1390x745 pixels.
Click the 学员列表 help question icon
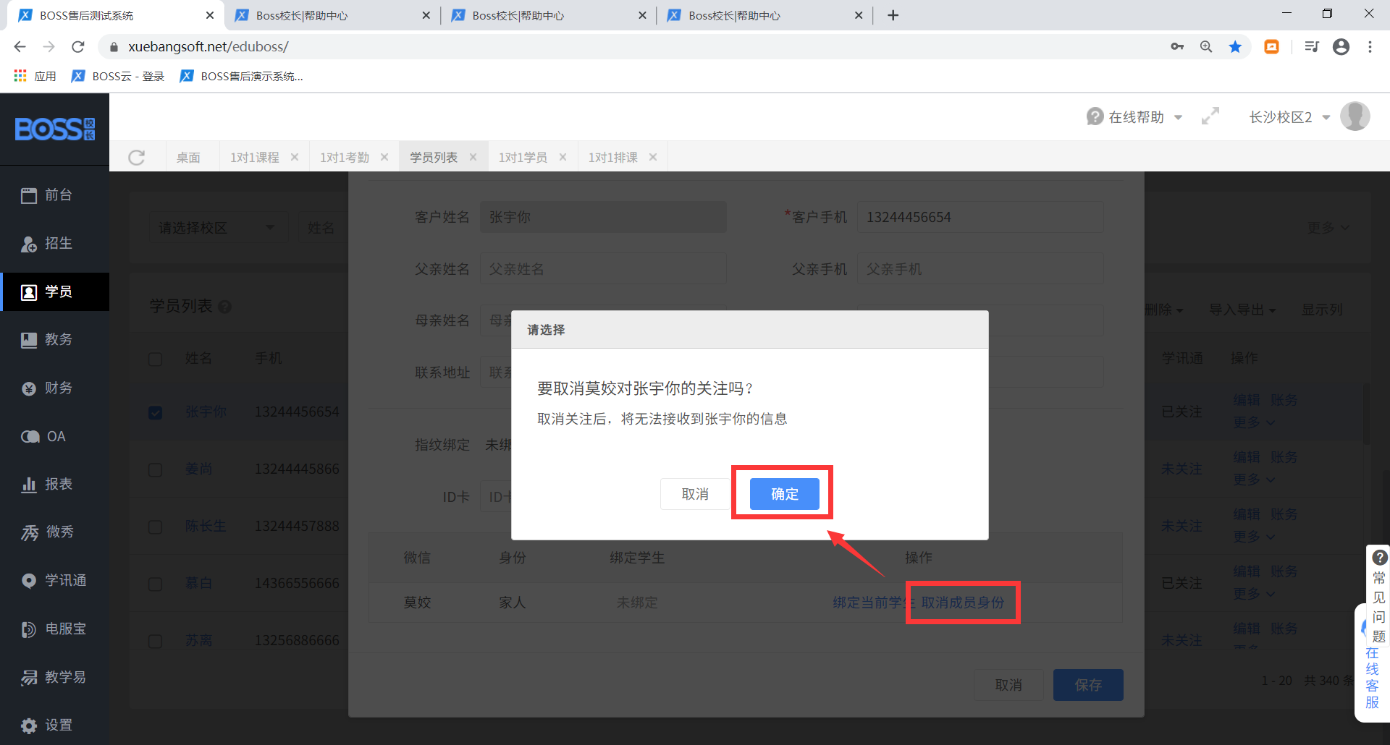pyautogui.click(x=225, y=307)
